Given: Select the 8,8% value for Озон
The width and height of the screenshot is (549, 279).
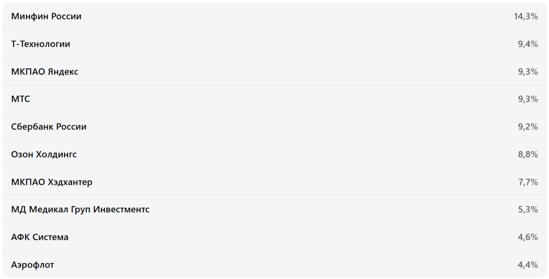Looking at the screenshot, I should coord(528,154).
